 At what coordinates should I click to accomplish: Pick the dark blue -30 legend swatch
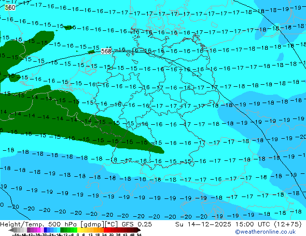pos(45,230)
